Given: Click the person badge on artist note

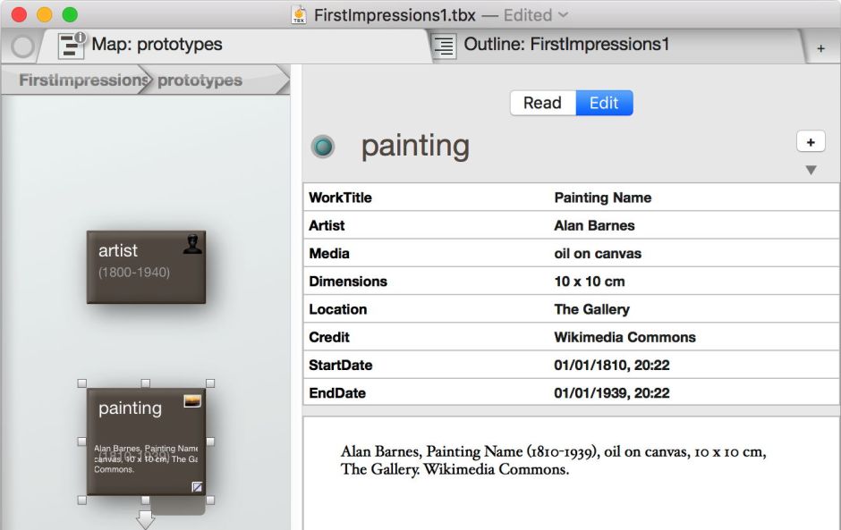Looking at the screenshot, I should tap(191, 242).
